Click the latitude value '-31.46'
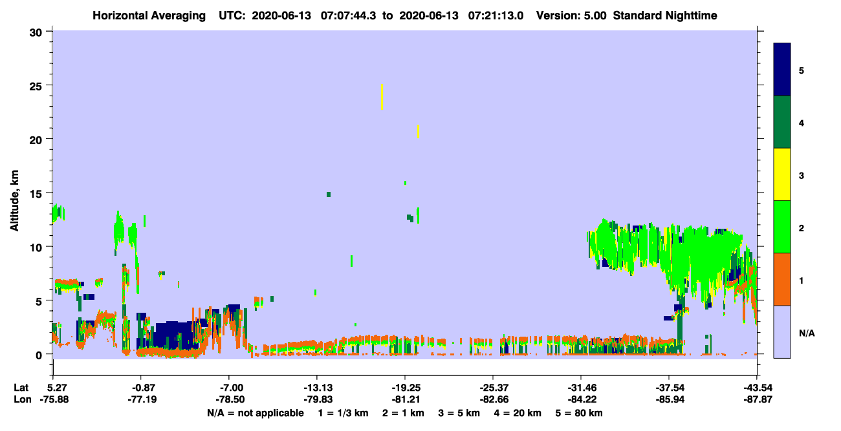841x431 pixels. (580, 388)
